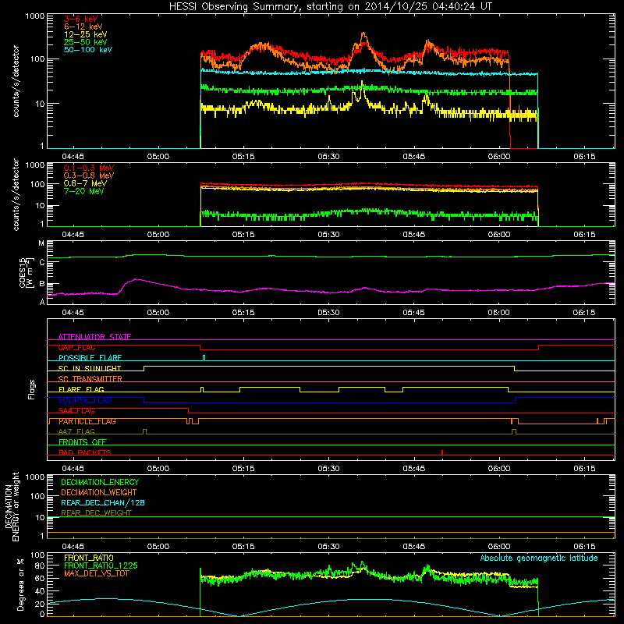Image resolution: width=624 pixels, height=624 pixels.
Task: Click the 06:15 tick label under Flags panel
Action: (584, 469)
